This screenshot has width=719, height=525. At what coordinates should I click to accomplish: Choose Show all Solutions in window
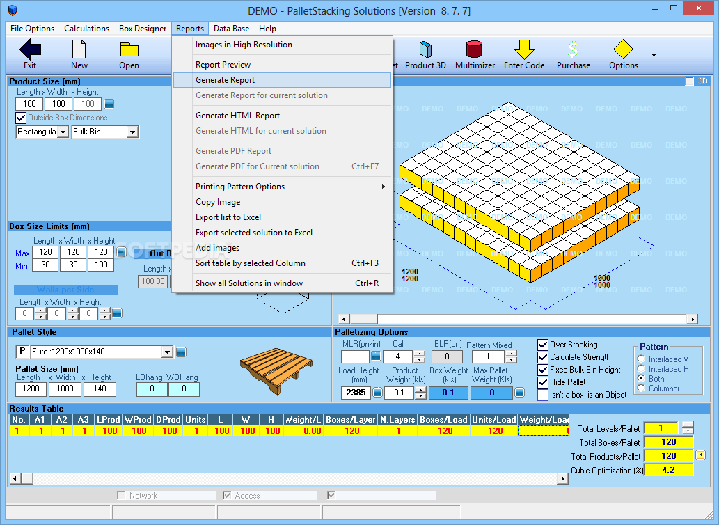282,283
